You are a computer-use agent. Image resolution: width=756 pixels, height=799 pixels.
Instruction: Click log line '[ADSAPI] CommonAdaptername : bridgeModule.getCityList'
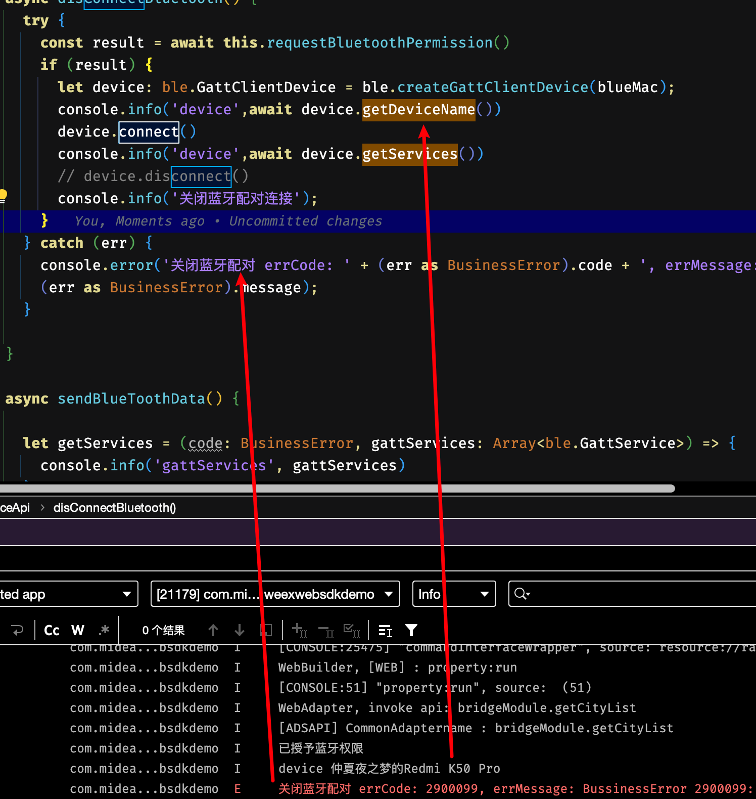476,728
